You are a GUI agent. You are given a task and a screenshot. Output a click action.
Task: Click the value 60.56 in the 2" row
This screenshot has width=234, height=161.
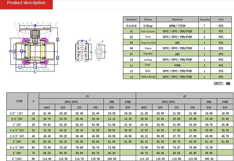pos(79,141)
